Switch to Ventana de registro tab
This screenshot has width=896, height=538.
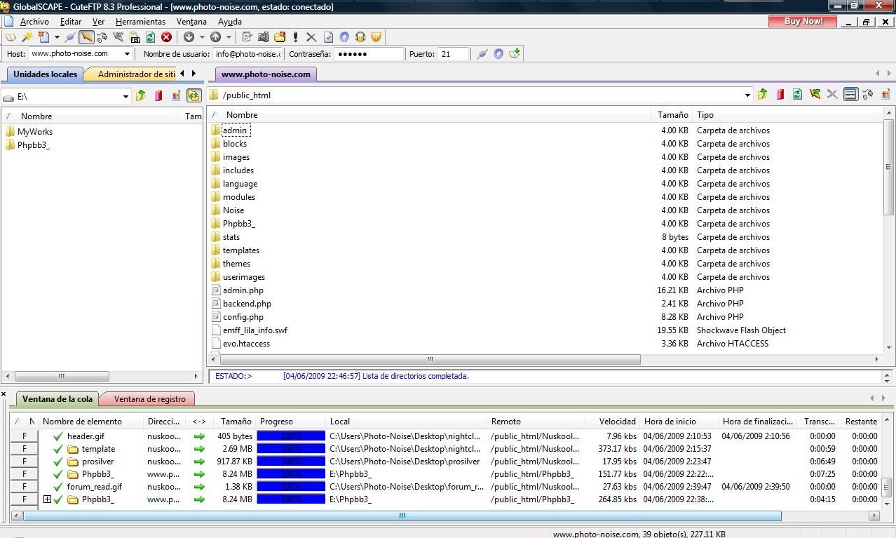149,399
